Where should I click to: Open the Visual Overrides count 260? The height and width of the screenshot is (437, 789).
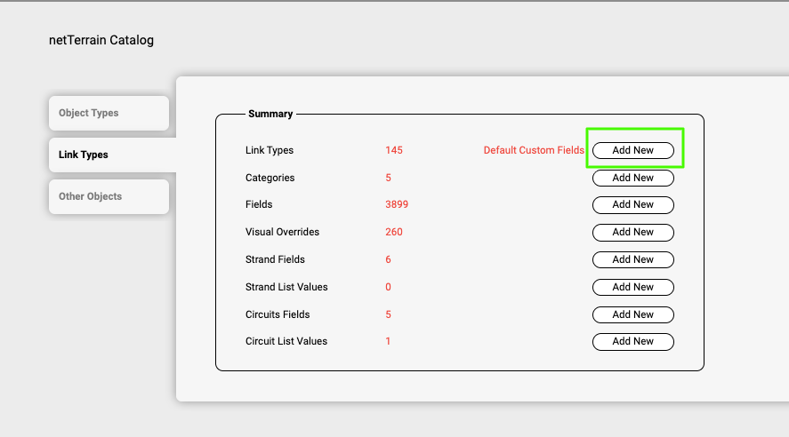pos(393,232)
